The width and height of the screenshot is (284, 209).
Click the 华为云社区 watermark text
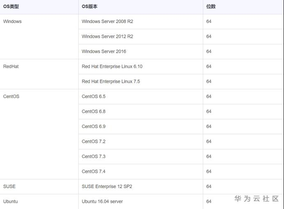257,199
